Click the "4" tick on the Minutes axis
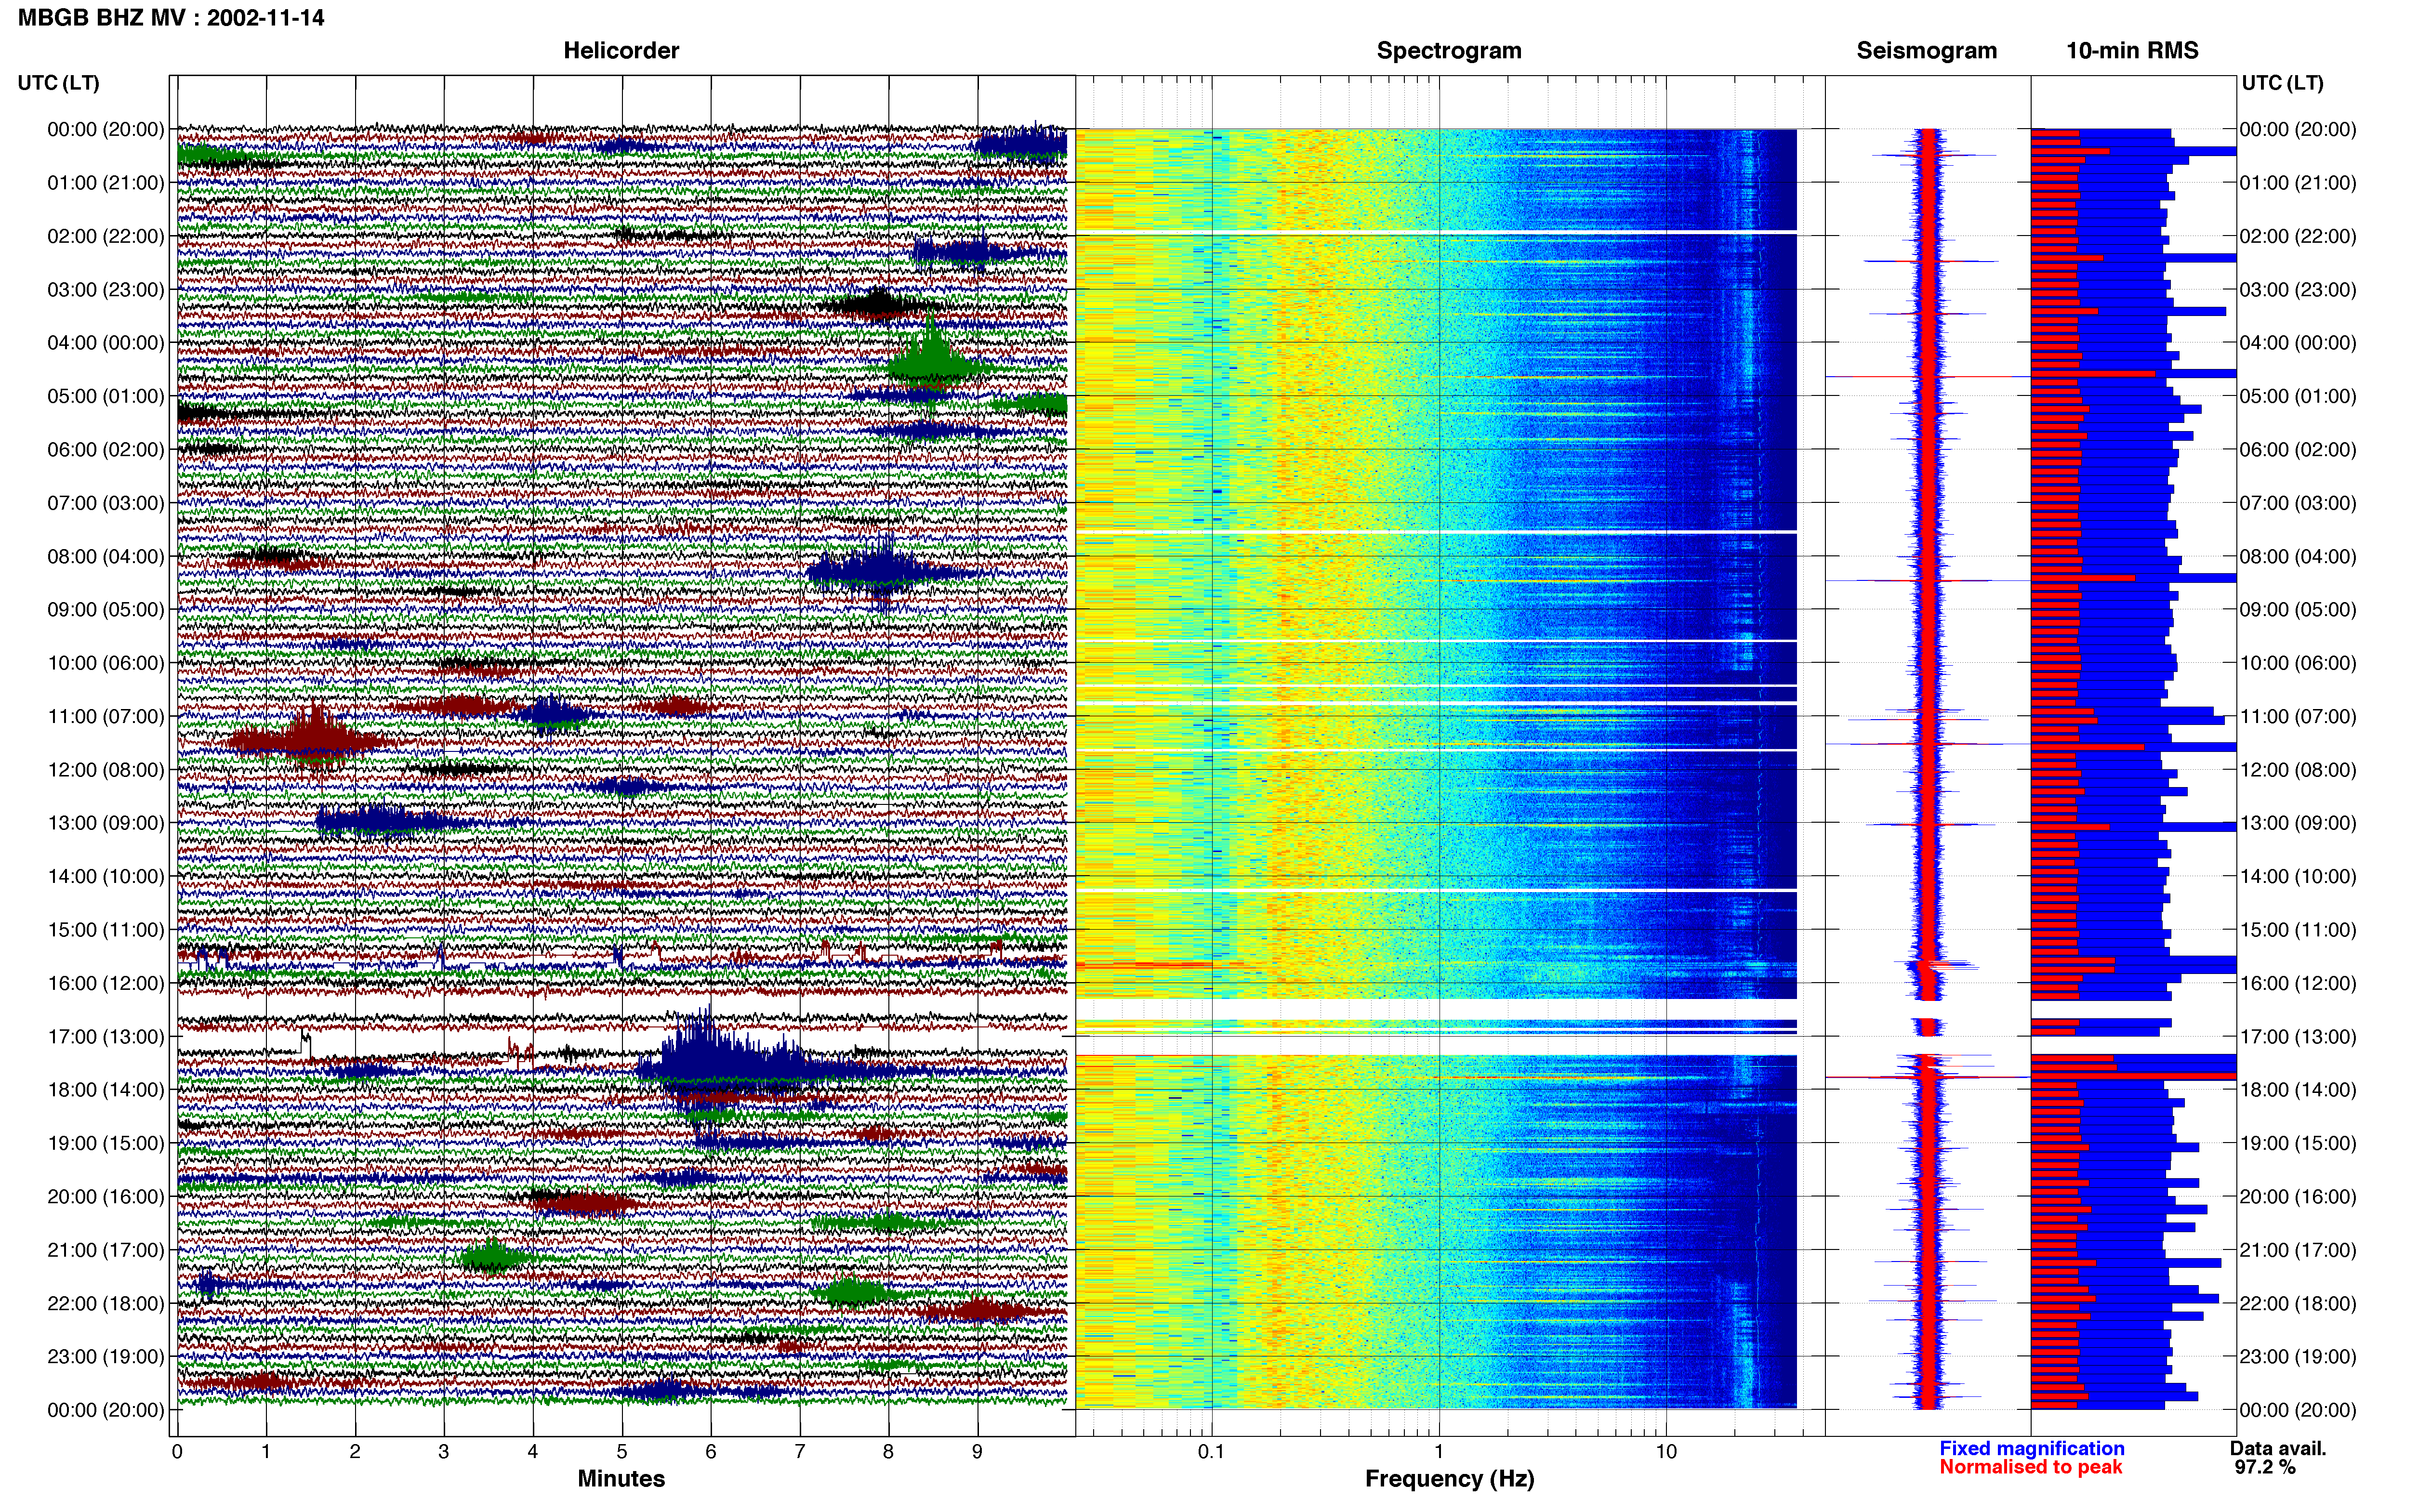The width and height of the screenshot is (2418, 1512). coord(533,1452)
